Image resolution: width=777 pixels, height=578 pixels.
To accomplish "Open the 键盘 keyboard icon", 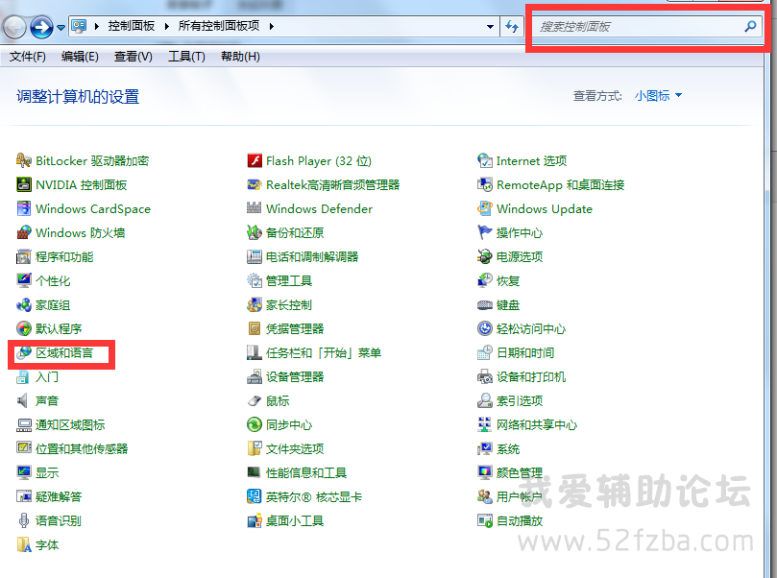I will click(485, 304).
